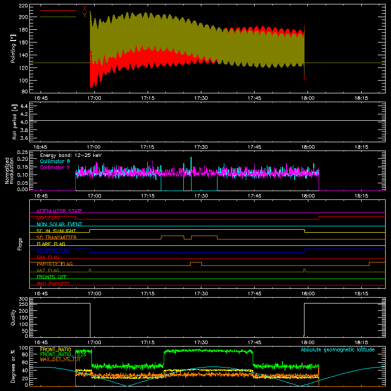Click the white roll period trace line
This screenshot has width=391, height=391.
pos(207,121)
